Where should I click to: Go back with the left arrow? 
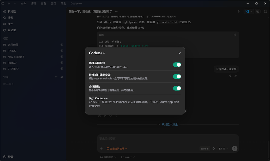9,3
